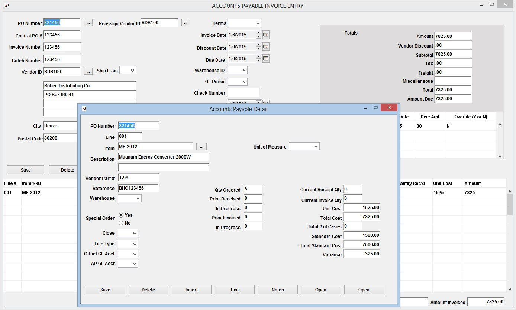Viewport: 516px width, 310px height.
Task: Open the Discount Date calendar picker
Action: pyautogui.click(x=266, y=46)
